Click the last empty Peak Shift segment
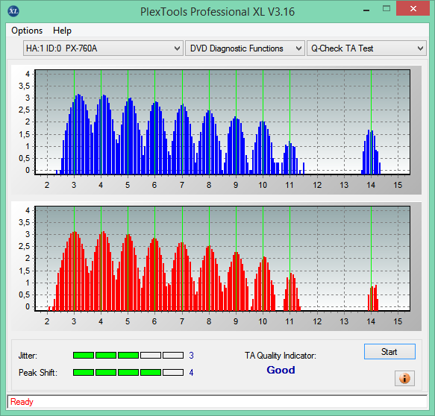The width and height of the screenshot is (435, 416). (173, 372)
